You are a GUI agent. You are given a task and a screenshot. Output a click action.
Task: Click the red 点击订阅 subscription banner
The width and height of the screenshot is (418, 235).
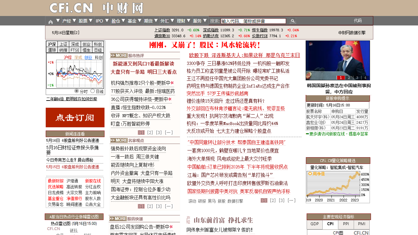(74, 117)
